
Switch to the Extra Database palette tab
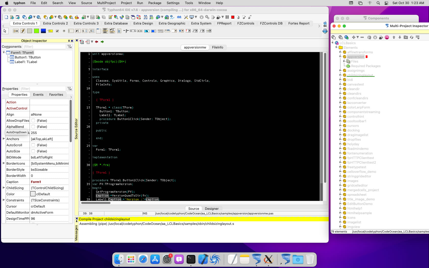[116, 23]
